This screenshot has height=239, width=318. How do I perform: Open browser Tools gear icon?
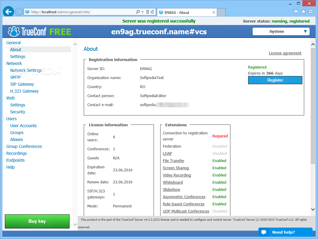click(x=311, y=11)
